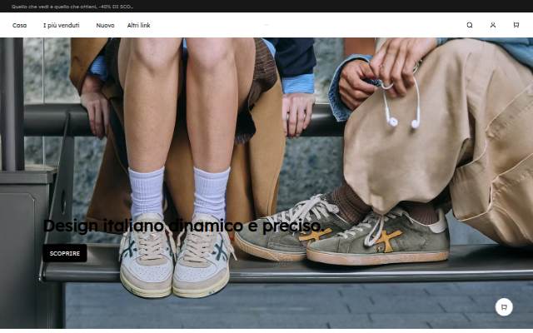The width and height of the screenshot is (533, 333).
Task: Open the I più venduti menu
Action: coord(61,26)
